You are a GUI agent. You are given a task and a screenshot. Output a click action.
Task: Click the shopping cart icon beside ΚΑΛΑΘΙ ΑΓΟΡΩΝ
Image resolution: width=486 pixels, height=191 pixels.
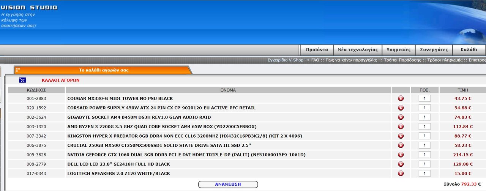pos(22,80)
